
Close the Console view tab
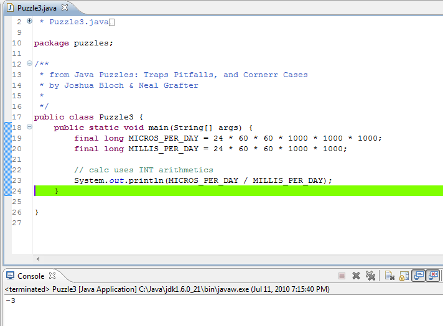tap(52, 276)
